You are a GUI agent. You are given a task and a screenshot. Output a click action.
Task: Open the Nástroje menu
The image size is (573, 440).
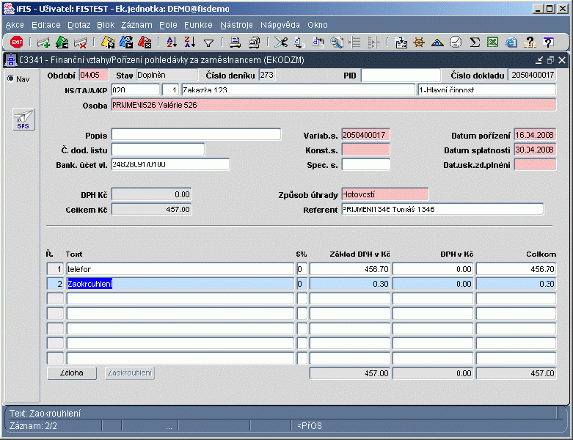coord(236,25)
